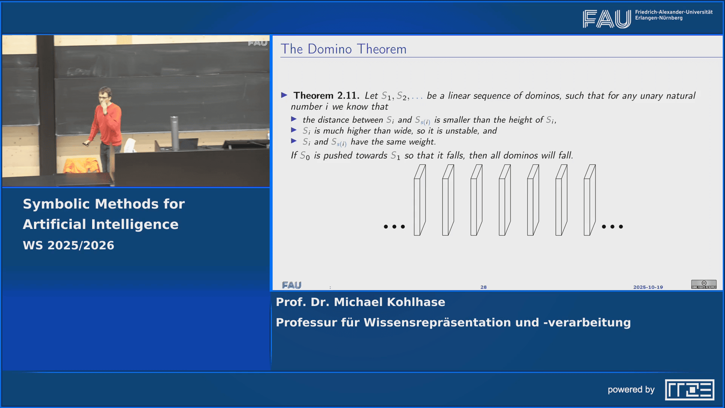Click the small FAU logo in slide footer
Viewport: 725px width, 408px height.
292,285
